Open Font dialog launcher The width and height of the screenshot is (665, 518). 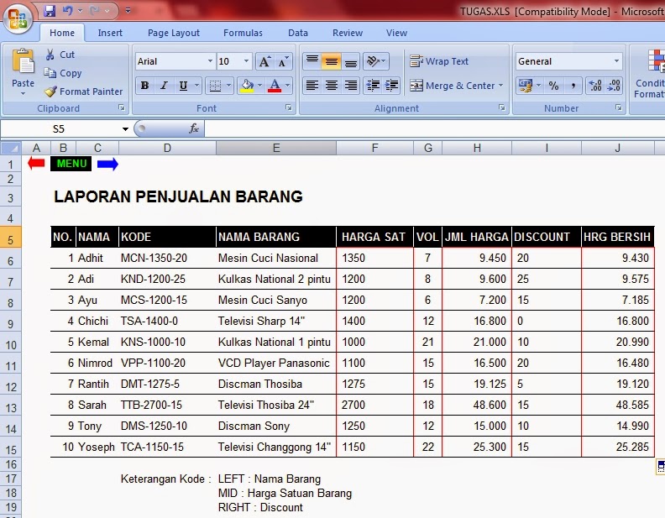pos(289,108)
